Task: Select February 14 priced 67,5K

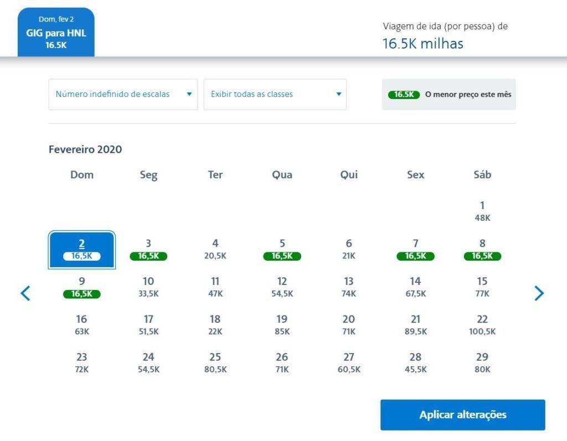Action: tap(415, 287)
